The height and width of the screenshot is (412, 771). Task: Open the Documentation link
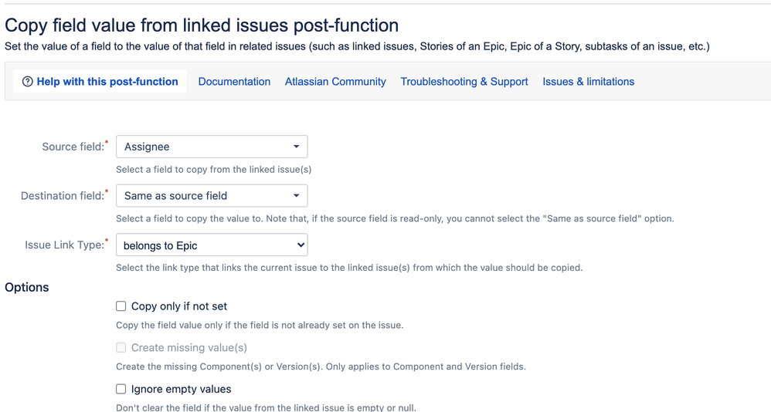(234, 82)
